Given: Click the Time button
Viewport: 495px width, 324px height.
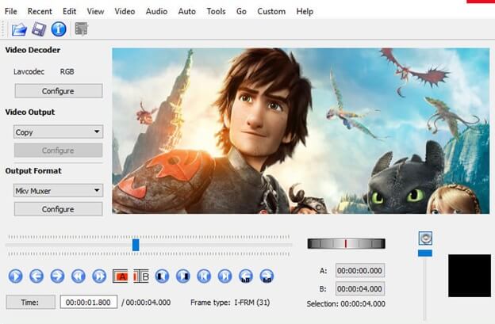Looking at the screenshot, I should (31, 303).
